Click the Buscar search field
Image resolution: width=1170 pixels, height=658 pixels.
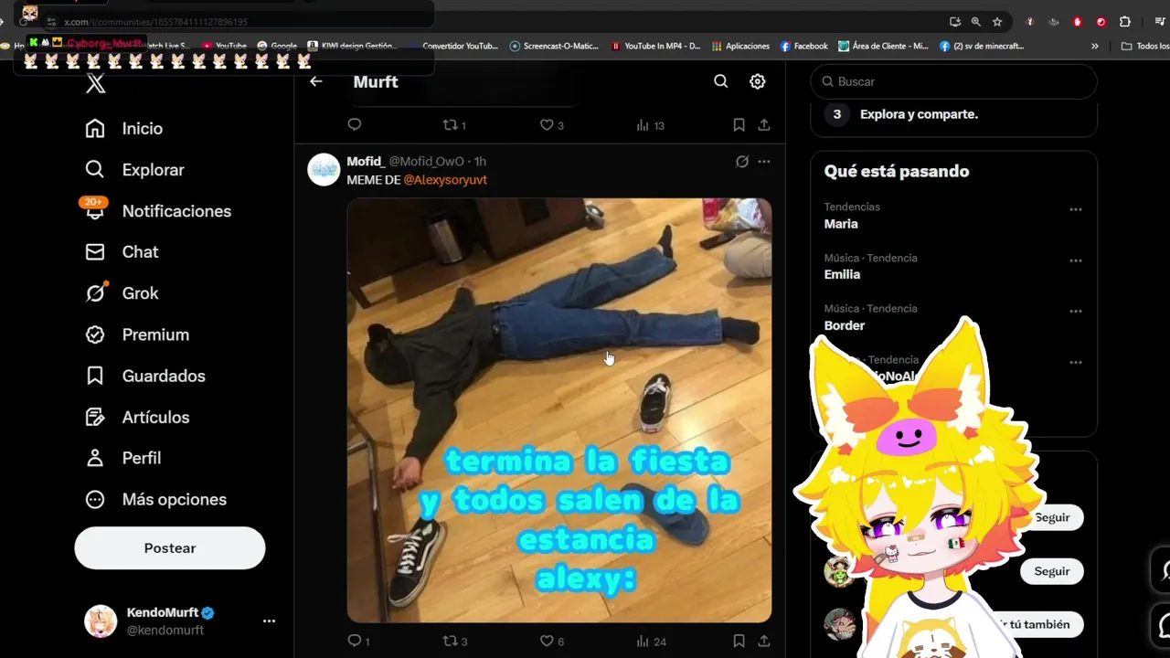(x=953, y=81)
